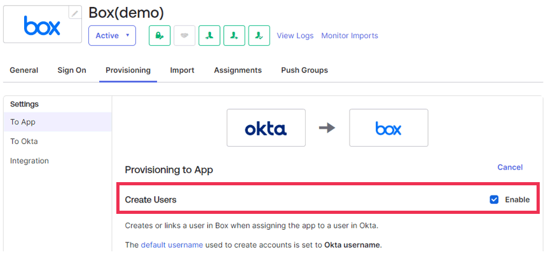
Task: Click the user push arrow-out icon
Action: click(234, 36)
